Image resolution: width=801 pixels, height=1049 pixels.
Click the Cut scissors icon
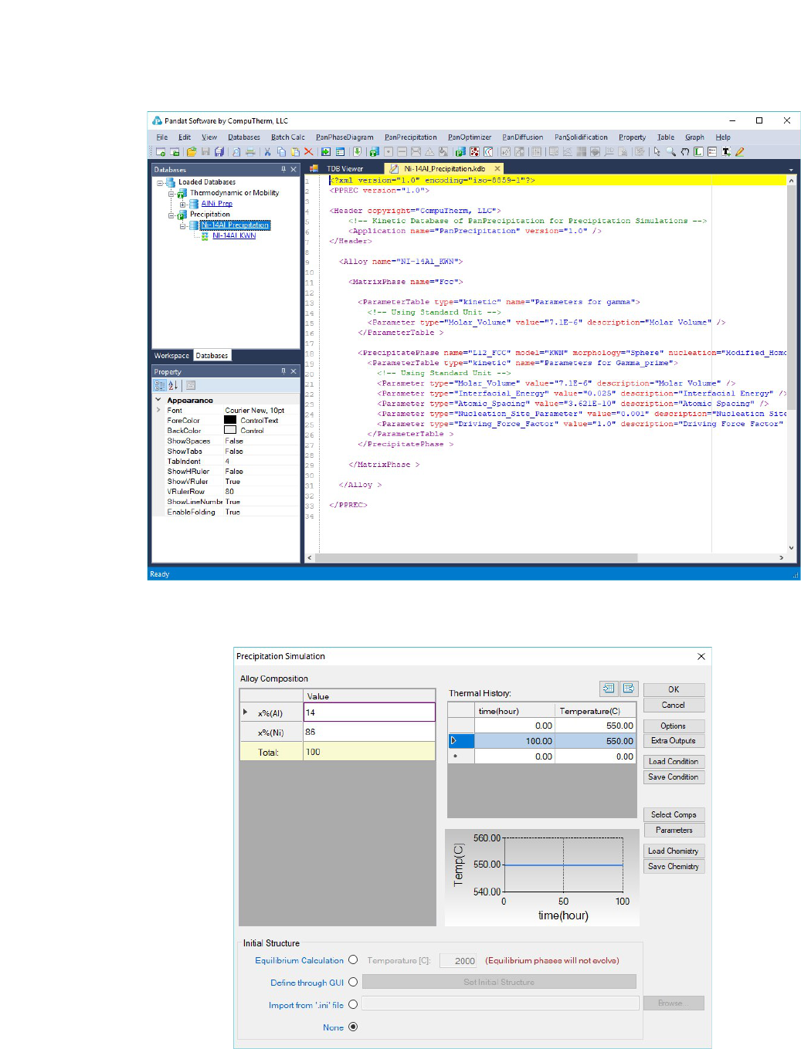point(268,152)
